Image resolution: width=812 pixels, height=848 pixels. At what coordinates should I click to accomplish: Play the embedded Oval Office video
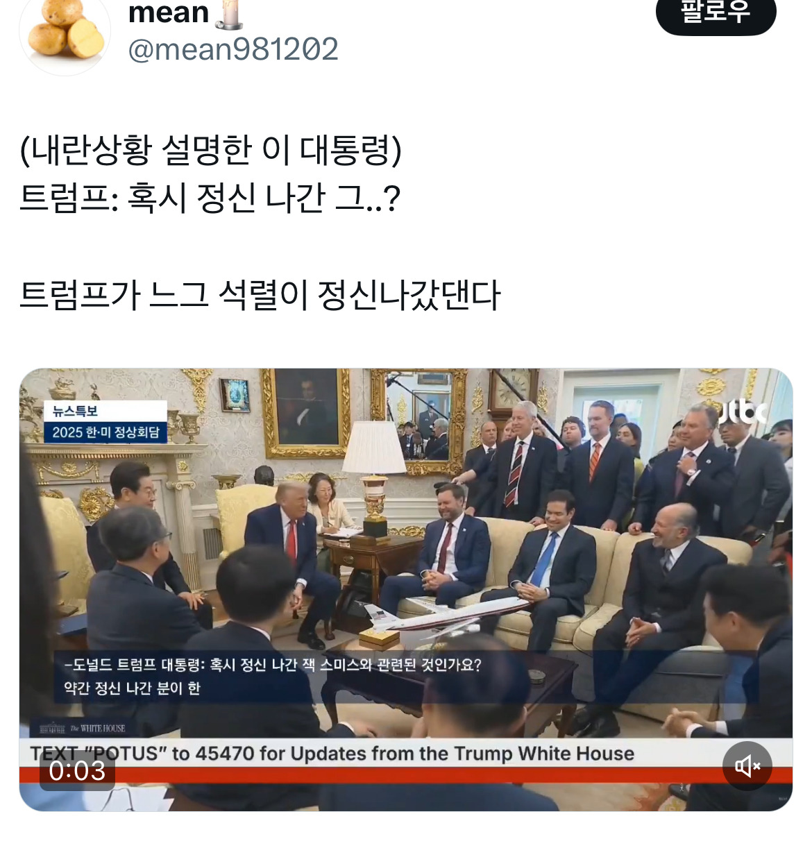[x=406, y=589]
